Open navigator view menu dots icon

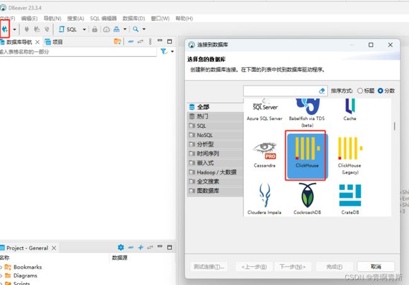click(150, 42)
